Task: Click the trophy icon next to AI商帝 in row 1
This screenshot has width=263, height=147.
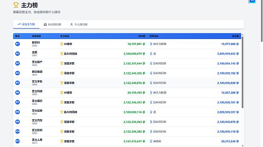Action: 62,44
